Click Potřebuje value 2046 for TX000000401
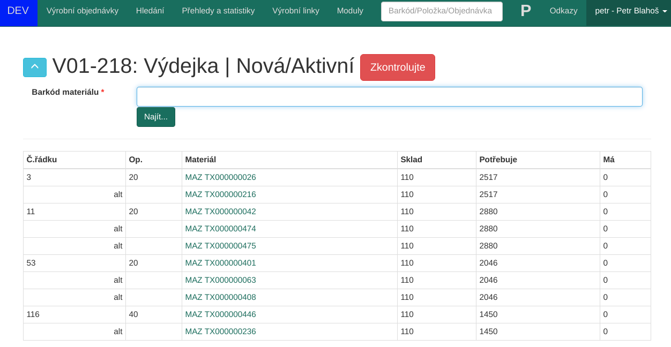 tap(489, 263)
